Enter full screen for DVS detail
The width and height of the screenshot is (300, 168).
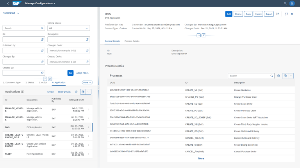click(x=286, y=14)
